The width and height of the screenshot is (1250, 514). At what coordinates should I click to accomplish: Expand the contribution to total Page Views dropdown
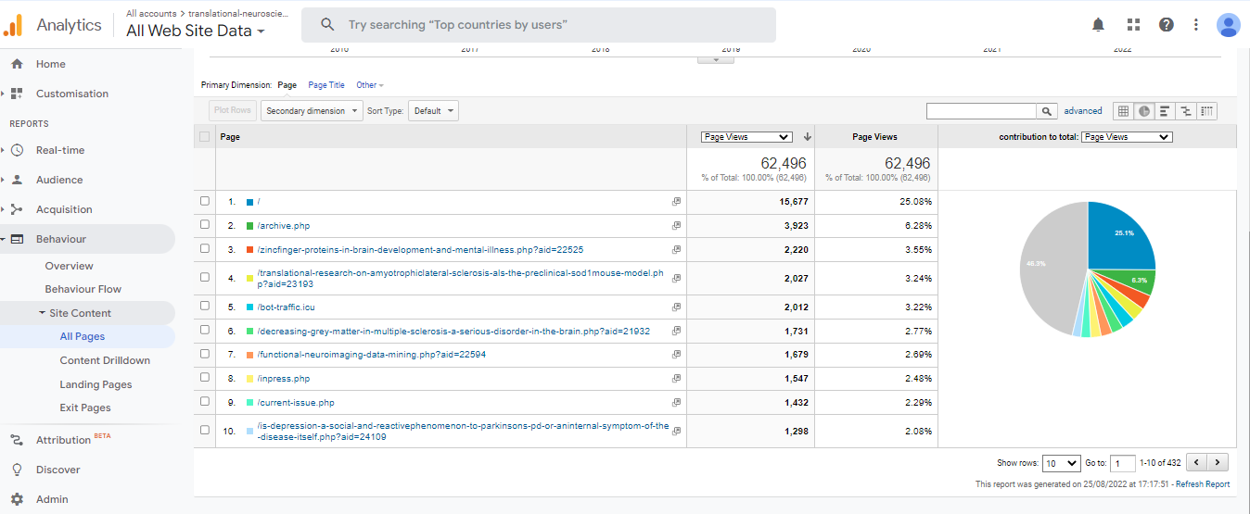click(1127, 137)
